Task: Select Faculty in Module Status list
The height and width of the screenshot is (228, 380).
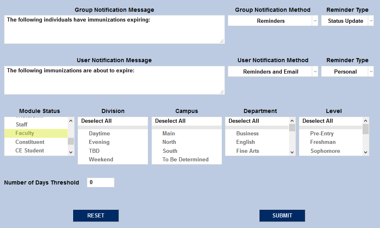Action: coord(36,133)
